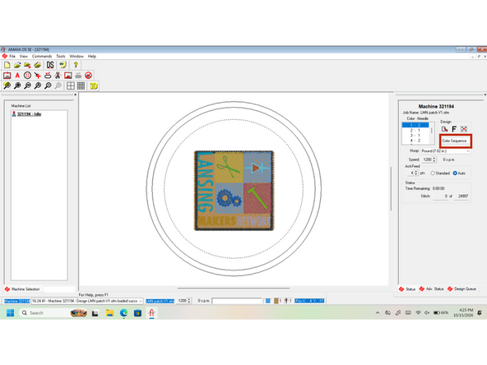Open the Windows Start menu
Image resolution: width=487 pixels, height=365 pixels.
(10, 313)
